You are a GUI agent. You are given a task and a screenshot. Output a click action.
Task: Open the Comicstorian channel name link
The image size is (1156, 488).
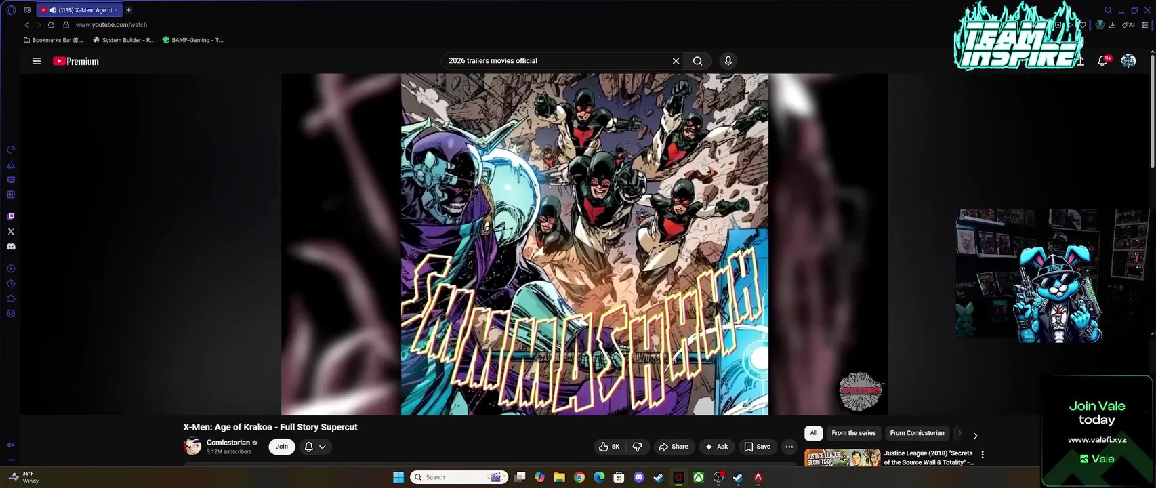228,443
